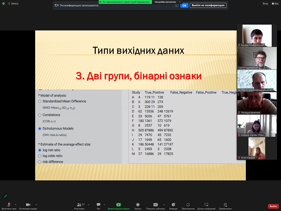This screenshot has height=211, width=281.
Task: Stop video camera in Zoom toolbar
Action: (x=28, y=206)
